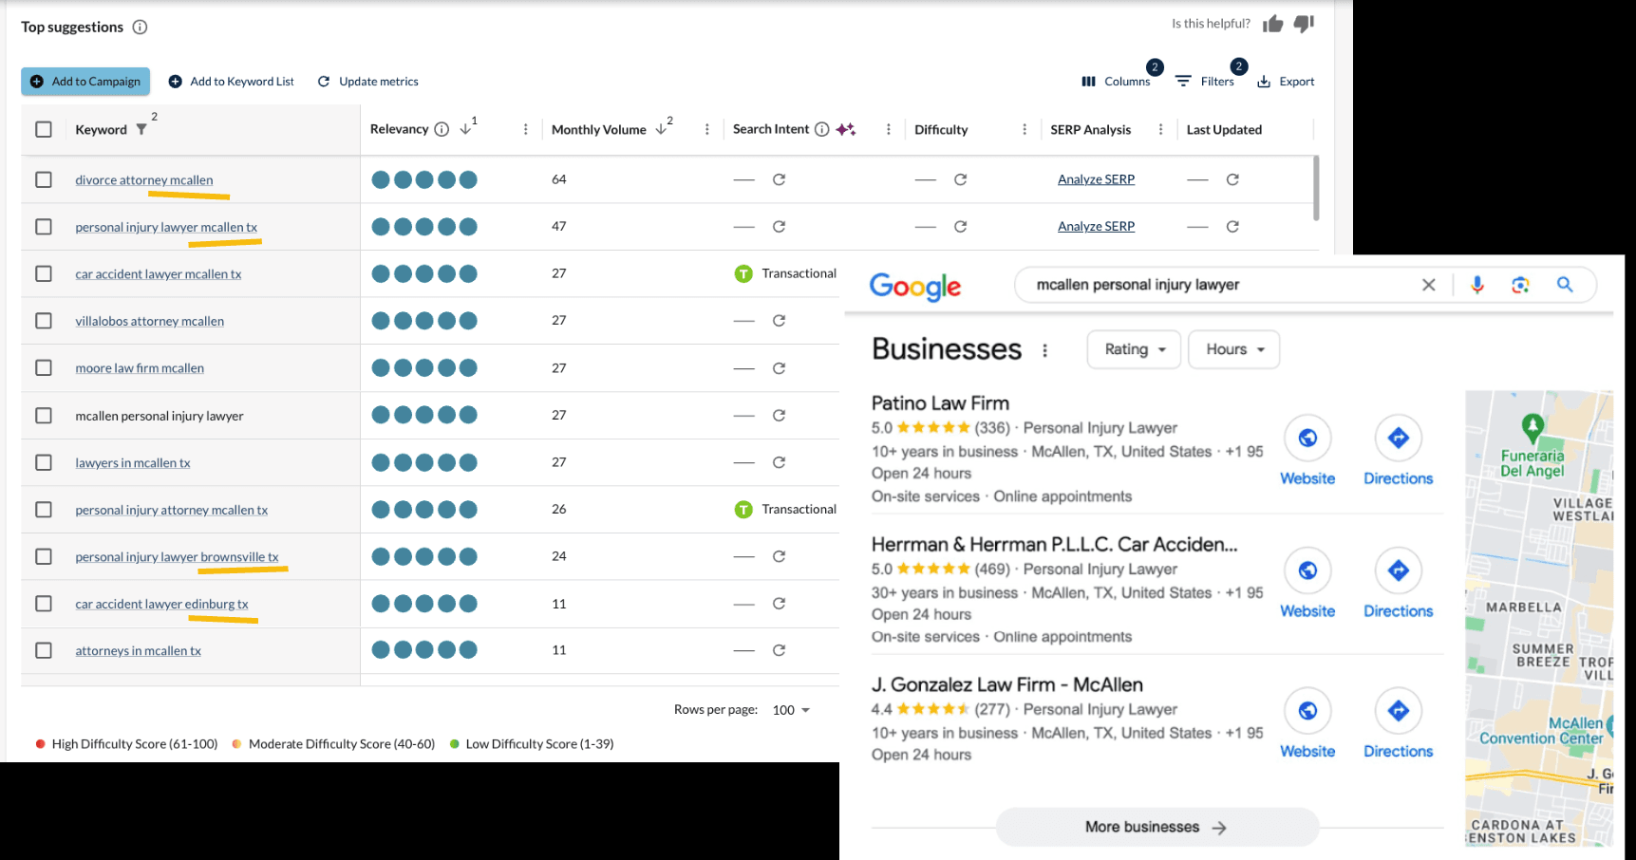Expand the Hours filter dropdown
The height and width of the screenshot is (860, 1636).
click(1234, 349)
